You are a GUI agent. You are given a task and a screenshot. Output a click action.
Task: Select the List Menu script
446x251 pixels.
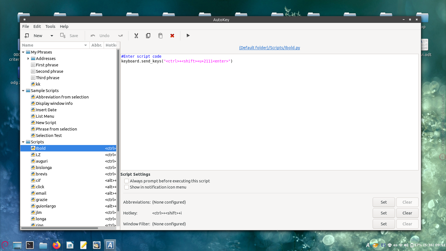[x=45, y=116]
